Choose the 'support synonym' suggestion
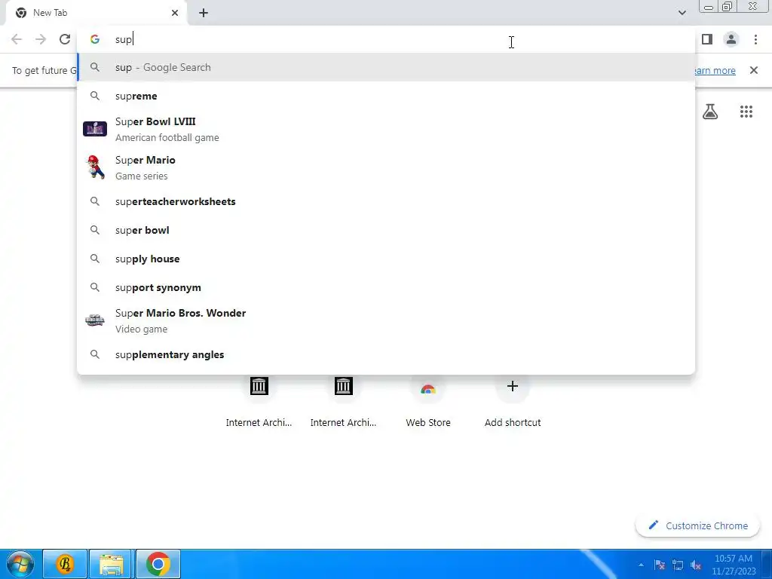This screenshot has width=772, height=579. pyautogui.click(x=386, y=287)
